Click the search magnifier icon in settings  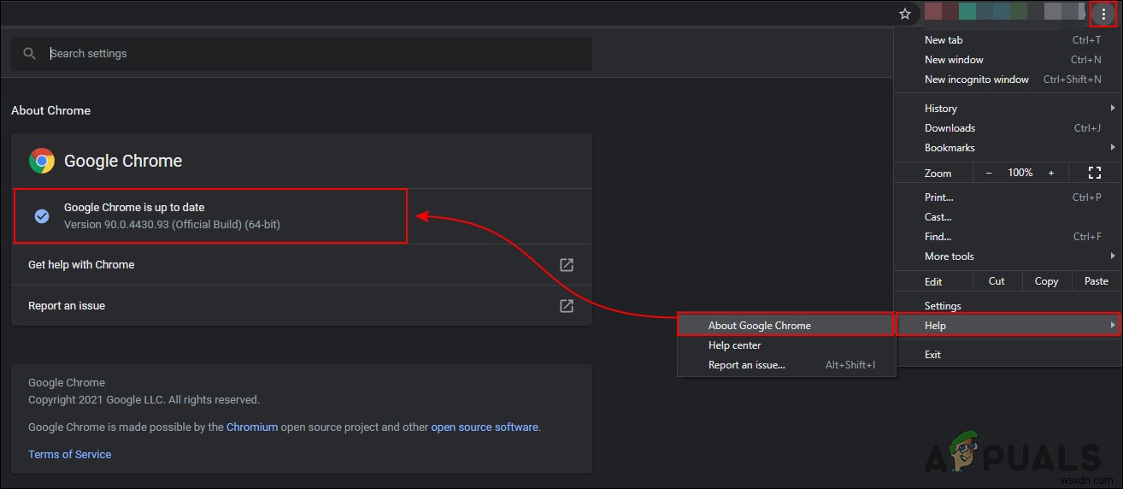(x=30, y=53)
